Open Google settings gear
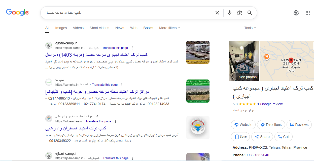Viewport: 314px width, 161px height. [296, 13]
